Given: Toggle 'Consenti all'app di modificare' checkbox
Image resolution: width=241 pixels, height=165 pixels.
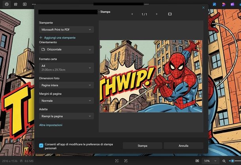Looking at the screenshot, I should pyautogui.click(x=41, y=146).
